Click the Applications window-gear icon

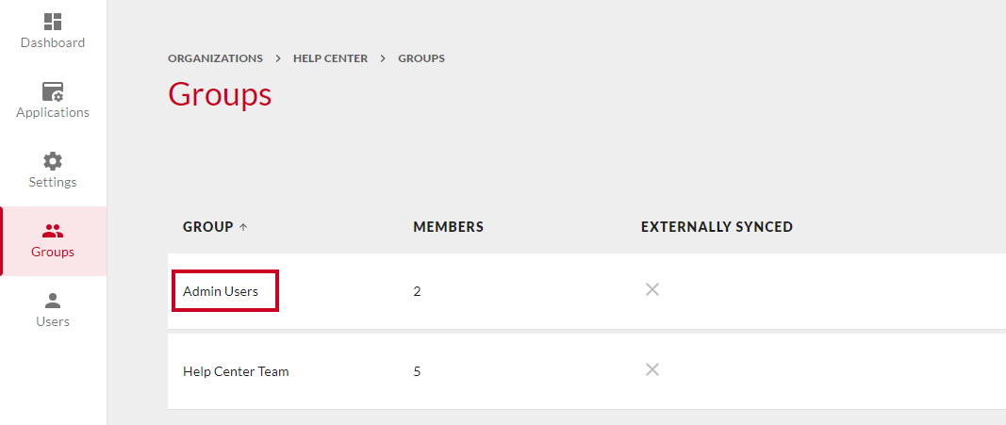click(53, 91)
